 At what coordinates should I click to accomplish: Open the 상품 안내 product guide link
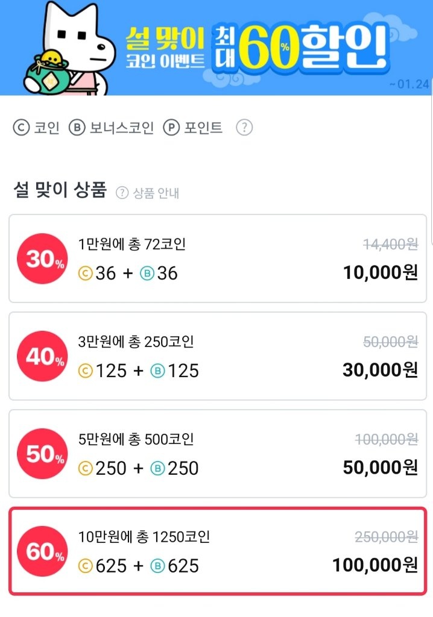[156, 193]
